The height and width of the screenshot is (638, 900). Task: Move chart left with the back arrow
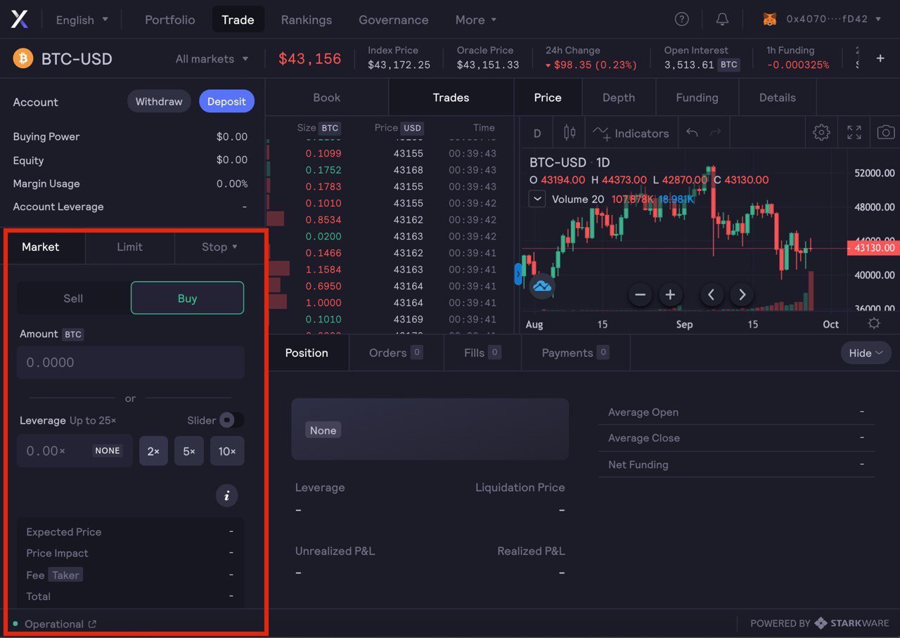click(712, 295)
